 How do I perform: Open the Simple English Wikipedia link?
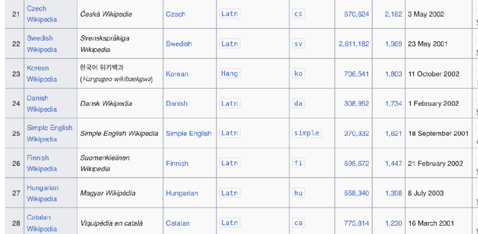click(x=49, y=128)
